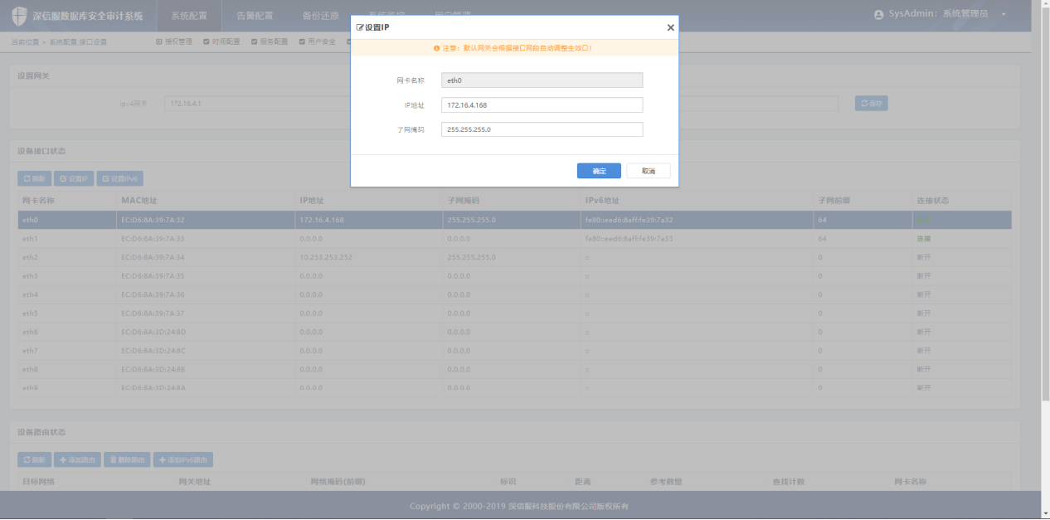This screenshot has width=1050, height=520.
Task: Toggle the 用户安全 checkbox
Action: coord(302,41)
